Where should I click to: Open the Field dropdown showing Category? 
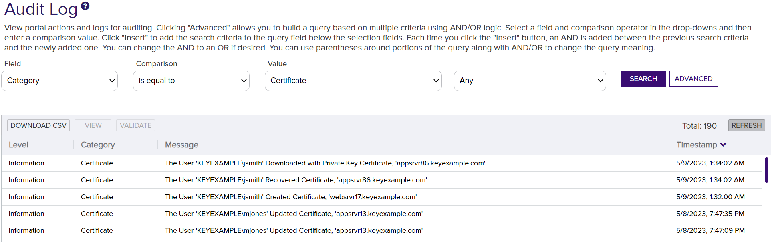click(59, 81)
